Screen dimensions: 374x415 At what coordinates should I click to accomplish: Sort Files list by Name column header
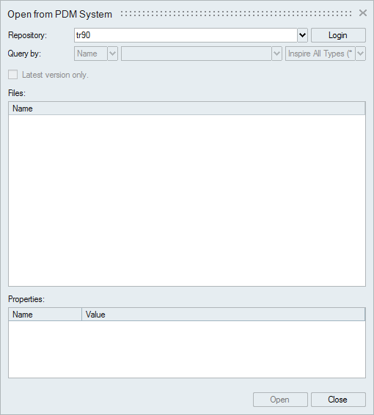187,109
